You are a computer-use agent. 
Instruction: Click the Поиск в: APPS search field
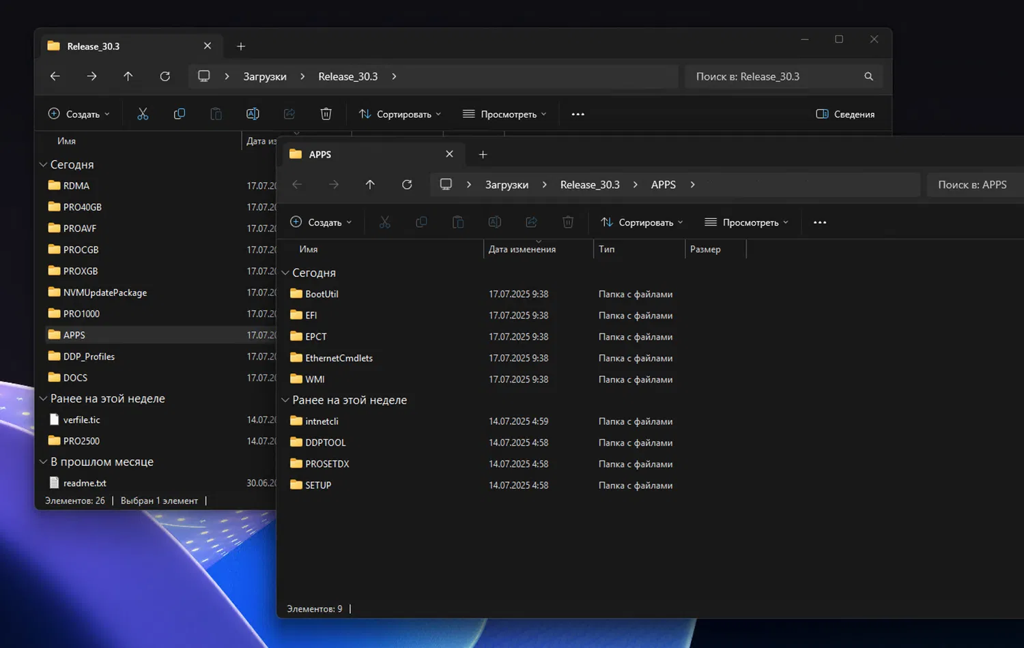pos(972,185)
